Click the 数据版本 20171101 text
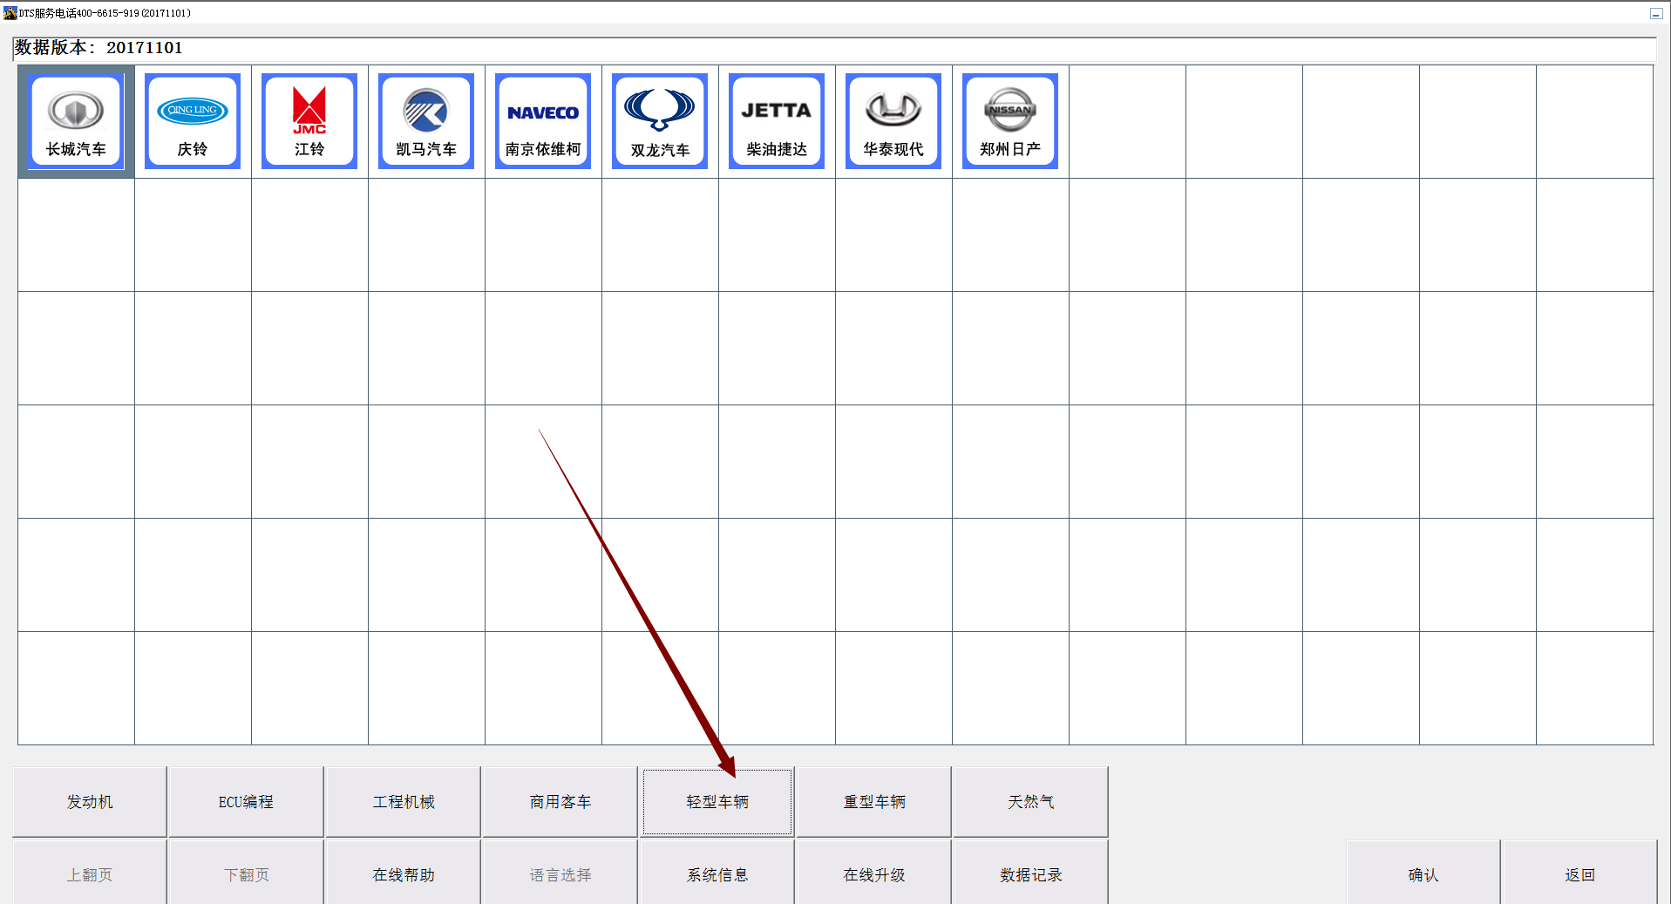1671x904 pixels. pyautogui.click(x=98, y=48)
